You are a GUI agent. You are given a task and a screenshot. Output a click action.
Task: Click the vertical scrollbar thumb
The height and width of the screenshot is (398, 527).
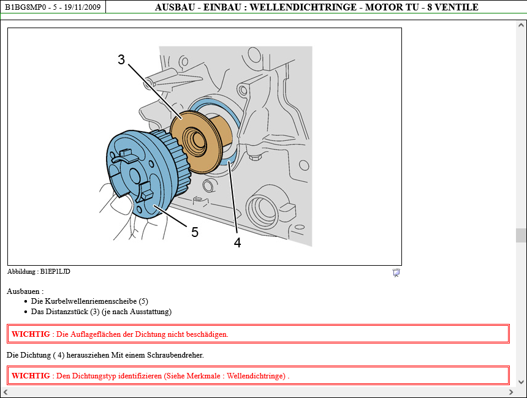pyautogui.click(x=521, y=236)
